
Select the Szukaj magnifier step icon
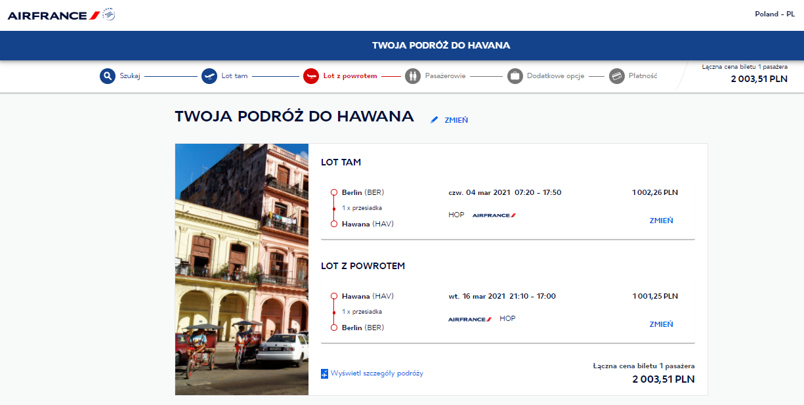click(x=108, y=76)
